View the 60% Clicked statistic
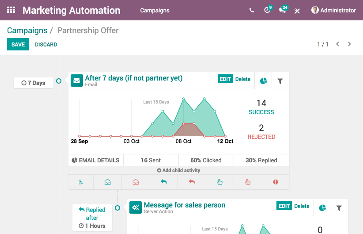The width and height of the screenshot is (363, 234). (x=206, y=160)
